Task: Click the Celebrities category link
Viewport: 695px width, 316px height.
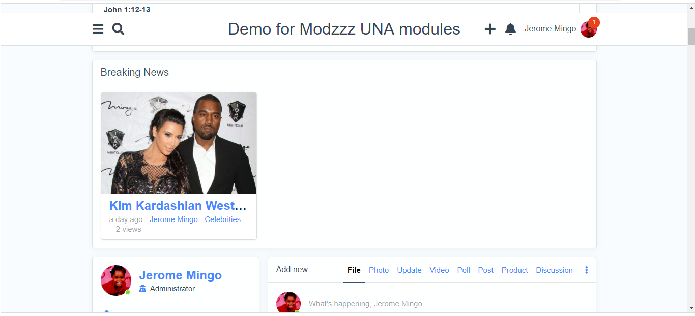Action: click(x=222, y=219)
